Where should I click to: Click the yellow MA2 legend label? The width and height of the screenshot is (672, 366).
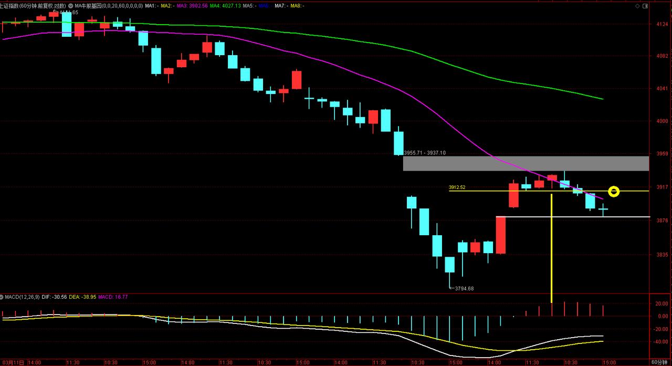click(x=167, y=5)
